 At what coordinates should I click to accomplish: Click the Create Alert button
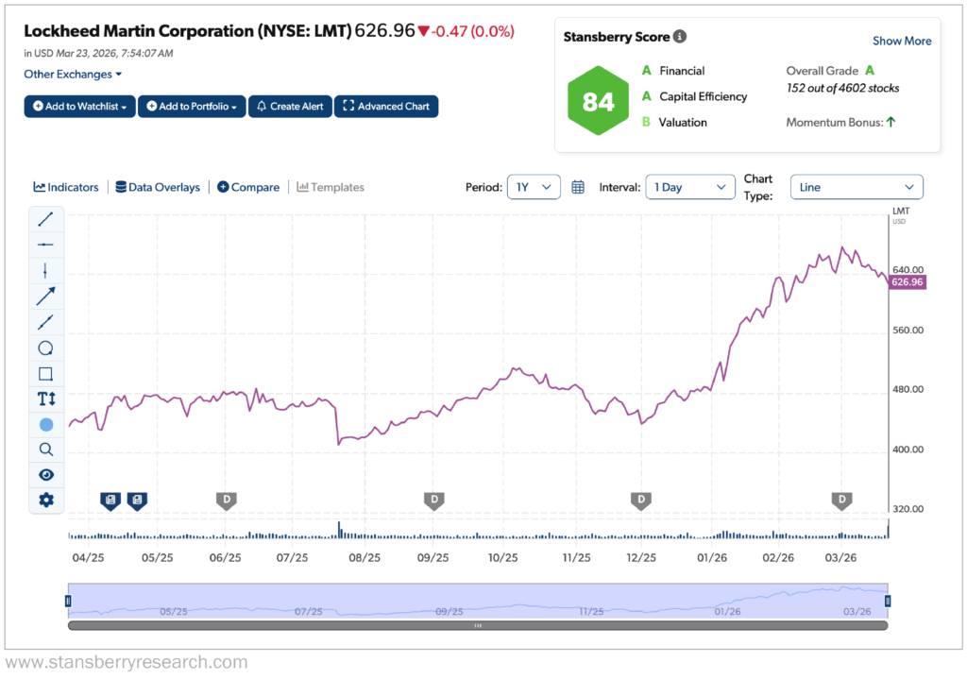coord(290,107)
